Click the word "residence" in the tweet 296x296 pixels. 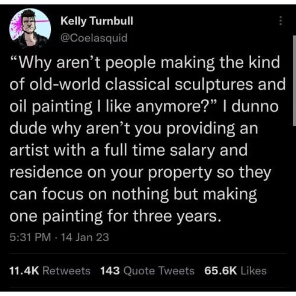coord(46,172)
